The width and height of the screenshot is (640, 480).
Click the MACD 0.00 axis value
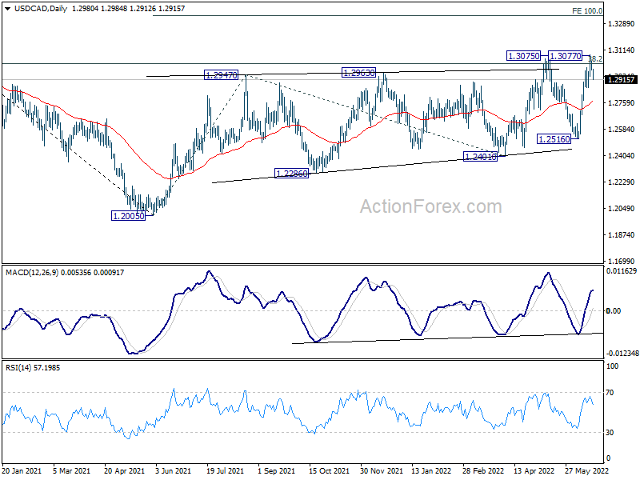click(x=614, y=311)
